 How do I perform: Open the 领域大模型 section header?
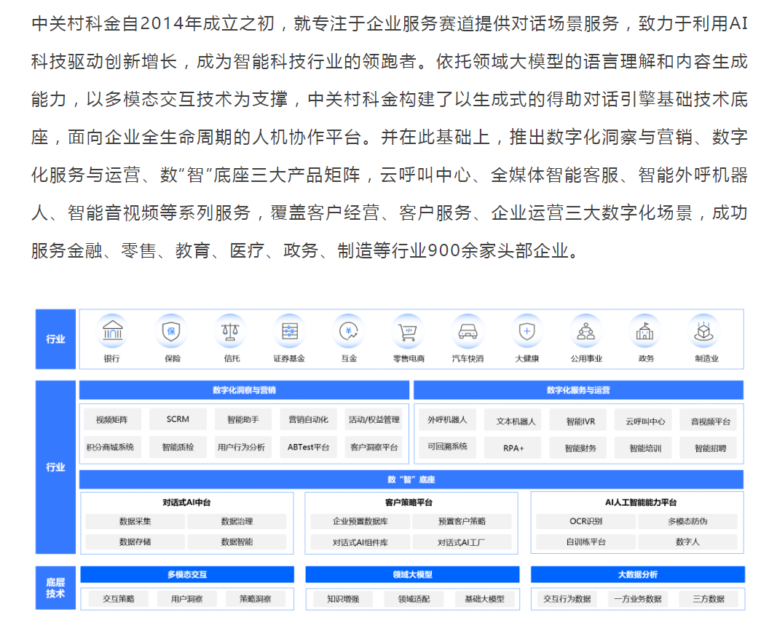412,574
